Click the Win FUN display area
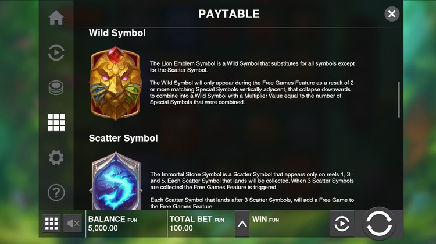 (x=289, y=224)
